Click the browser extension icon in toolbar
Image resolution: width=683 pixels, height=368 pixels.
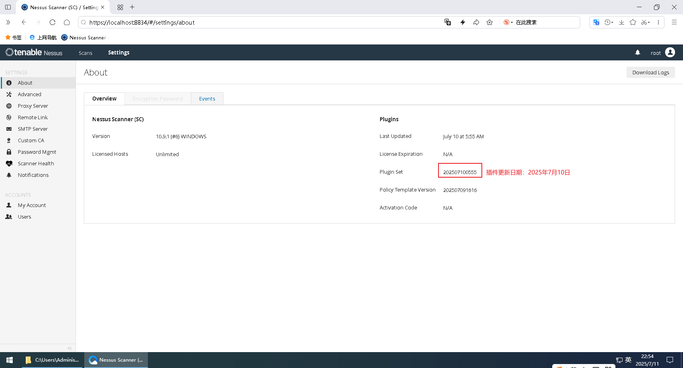pos(596,22)
